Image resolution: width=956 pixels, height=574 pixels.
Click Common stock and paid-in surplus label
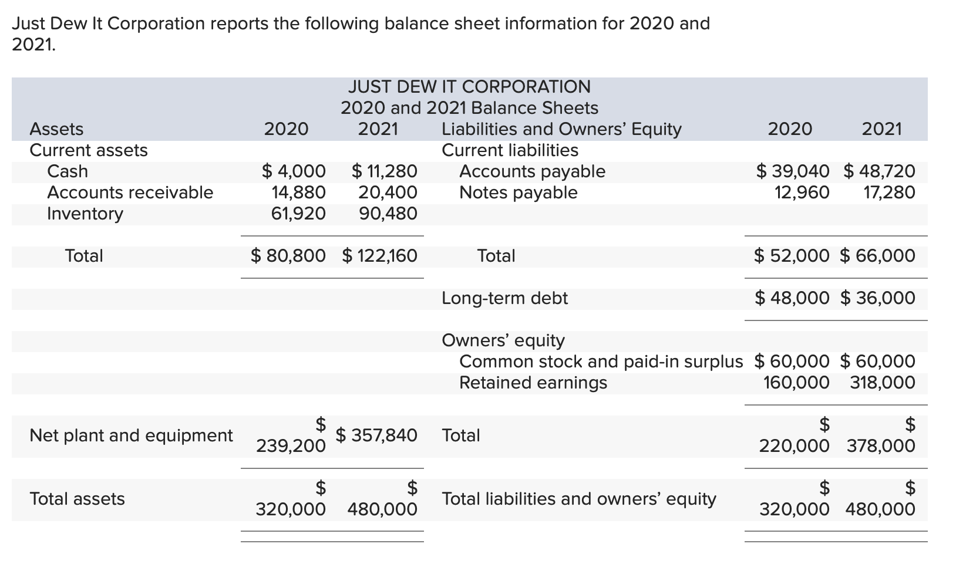(599, 361)
